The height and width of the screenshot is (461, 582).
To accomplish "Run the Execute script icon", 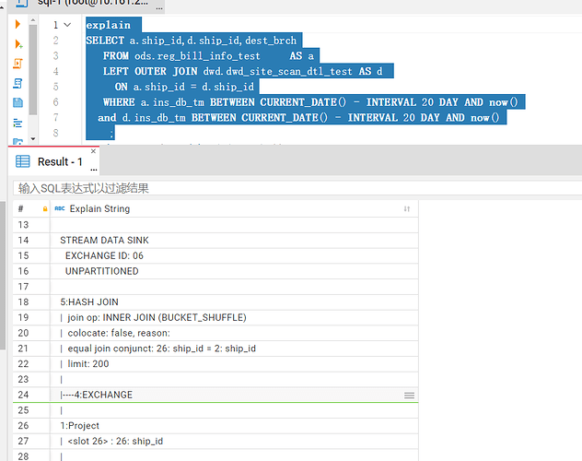I will pos(18,64).
